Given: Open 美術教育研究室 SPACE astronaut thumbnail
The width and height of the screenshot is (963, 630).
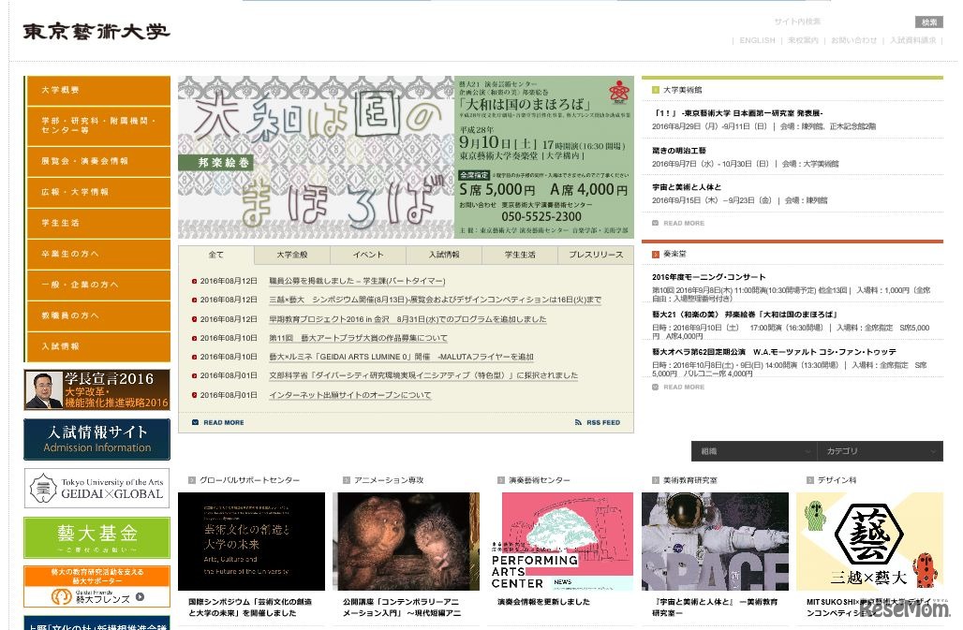Looking at the screenshot, I should [x=715, y=541].
